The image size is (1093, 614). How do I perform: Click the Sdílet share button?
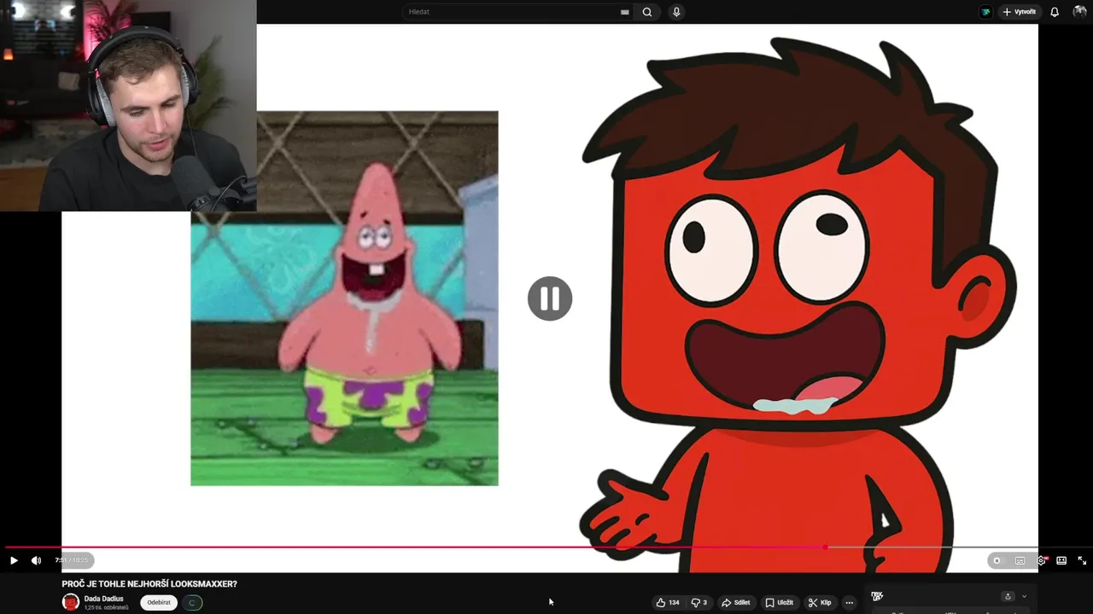coord(736,602)
